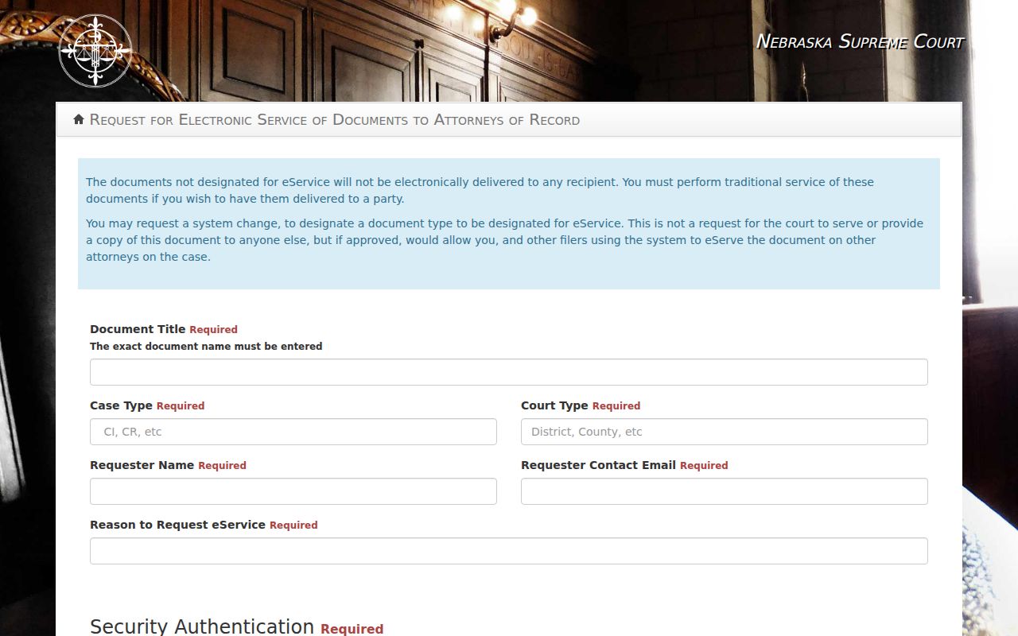Focus the Requester Name input box
1018x636 pixels.
pos(293,491)
